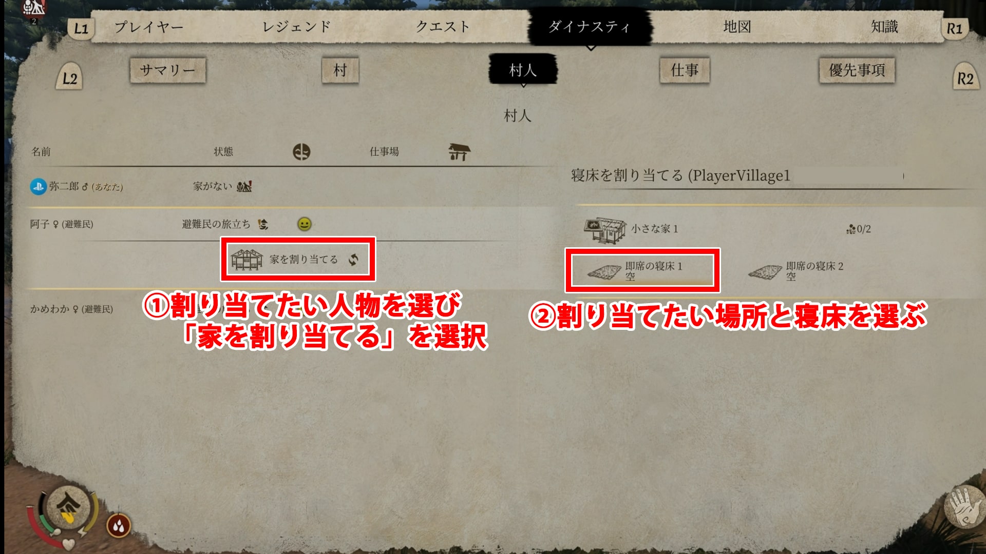This screenshot has height=554, width=986.
Task: Click the mood face column header icon
Action: pyautogui.click(x=301, y=152)
